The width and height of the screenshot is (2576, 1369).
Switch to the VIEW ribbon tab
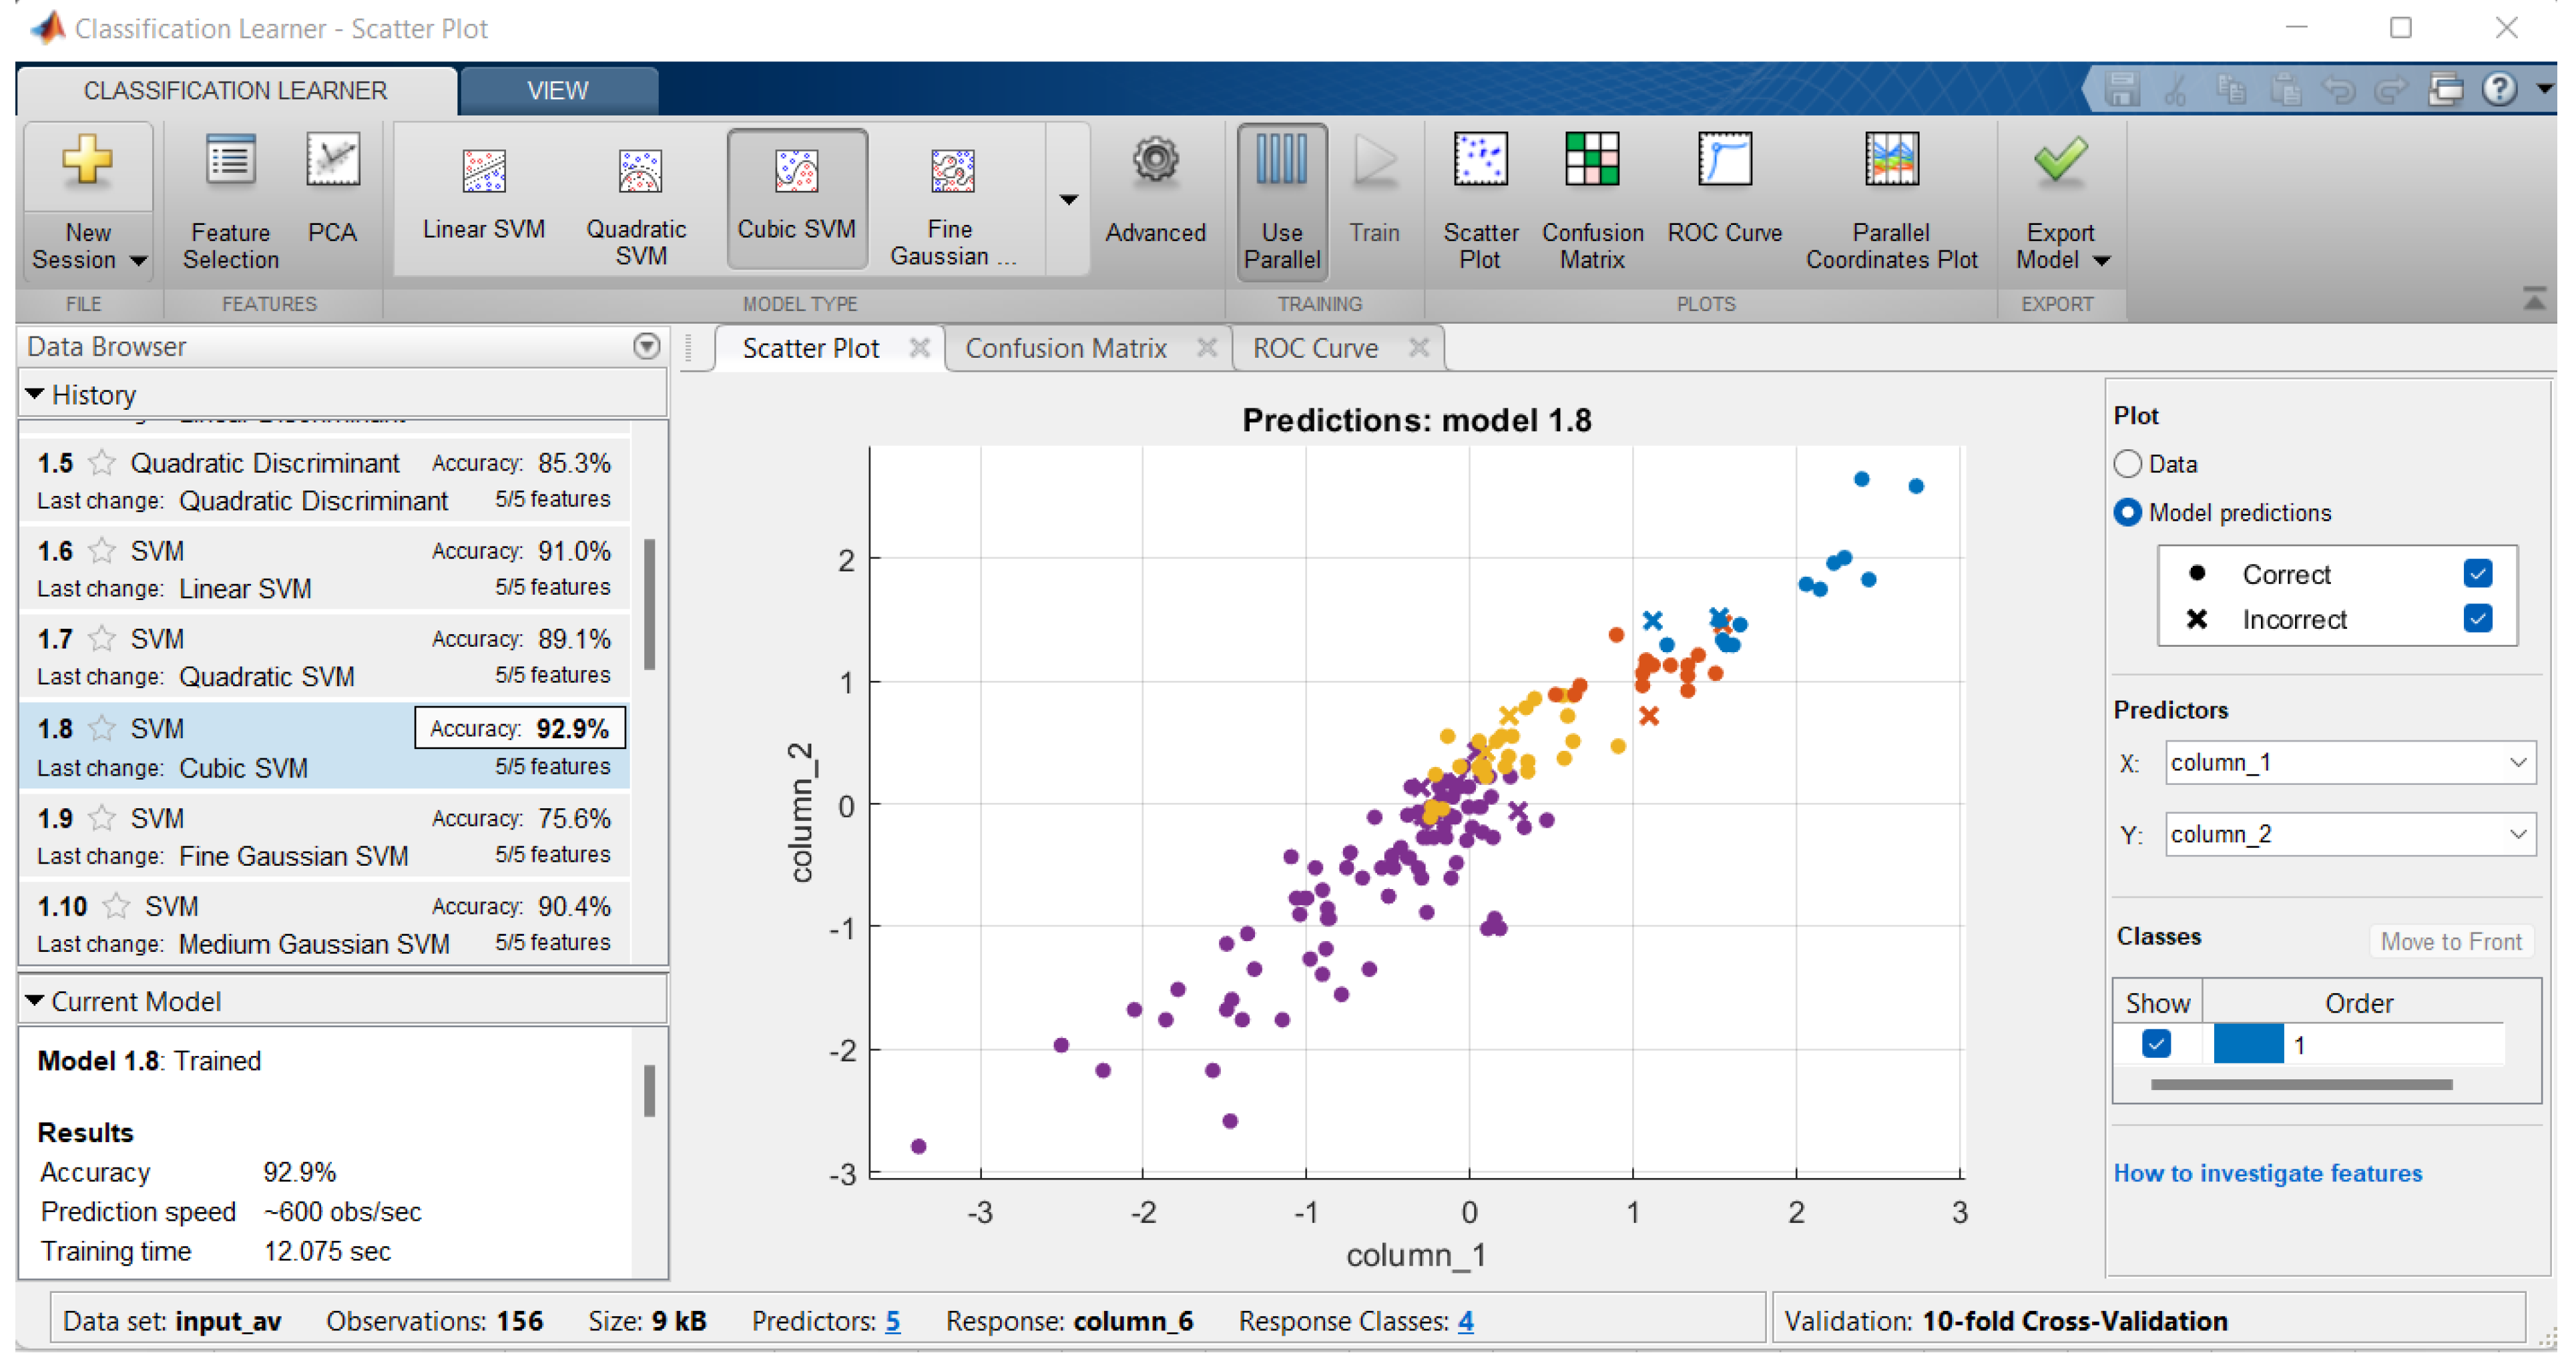point(557,90)
